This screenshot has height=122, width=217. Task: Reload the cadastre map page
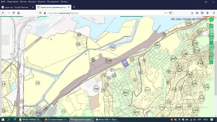(14, 13)
